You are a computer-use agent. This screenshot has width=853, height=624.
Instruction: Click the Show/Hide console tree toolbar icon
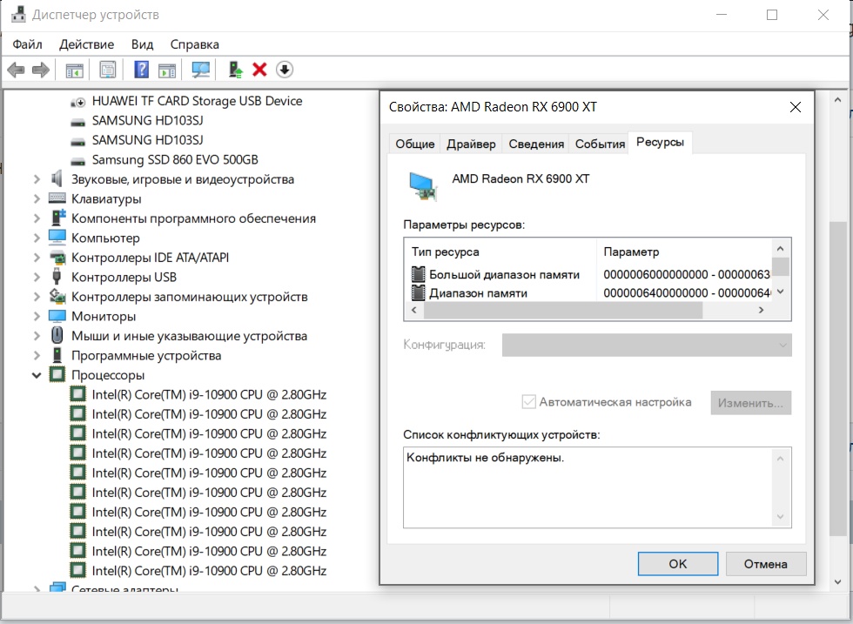tap(75, 70)
